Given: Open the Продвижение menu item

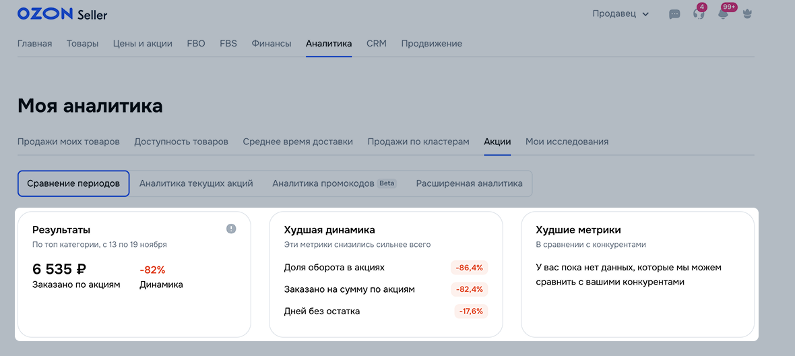Looking at the screenshot, I should [x=431, y=44].
